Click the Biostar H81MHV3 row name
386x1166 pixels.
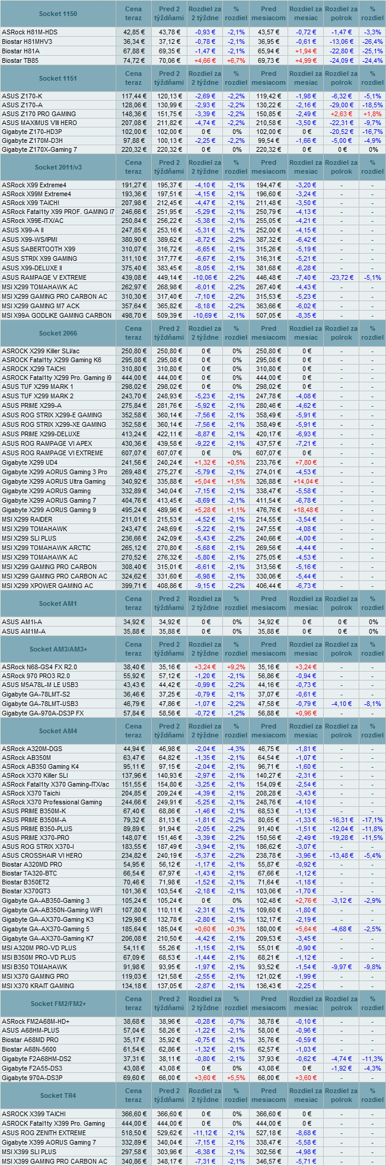[x=27, y=41]
